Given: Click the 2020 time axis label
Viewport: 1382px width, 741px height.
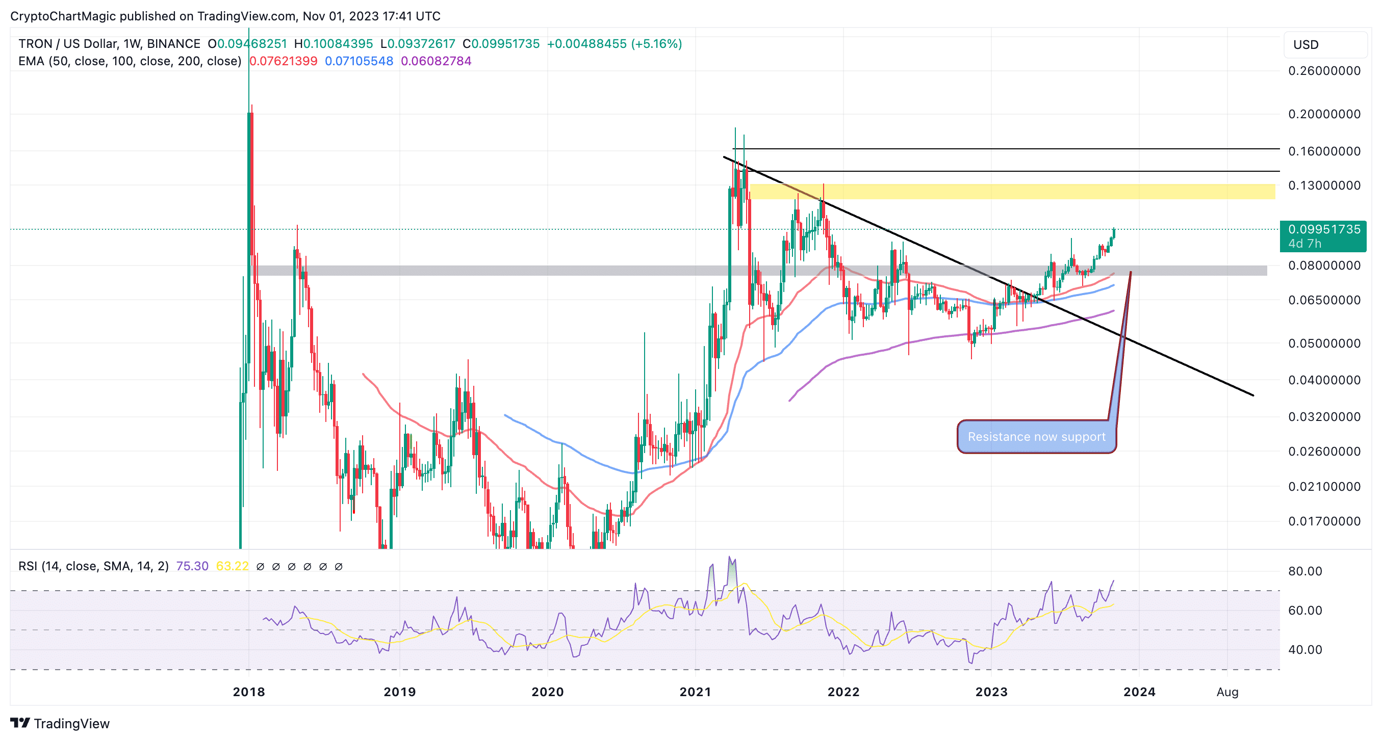Looking at the screenshot, I should (548, 692).
